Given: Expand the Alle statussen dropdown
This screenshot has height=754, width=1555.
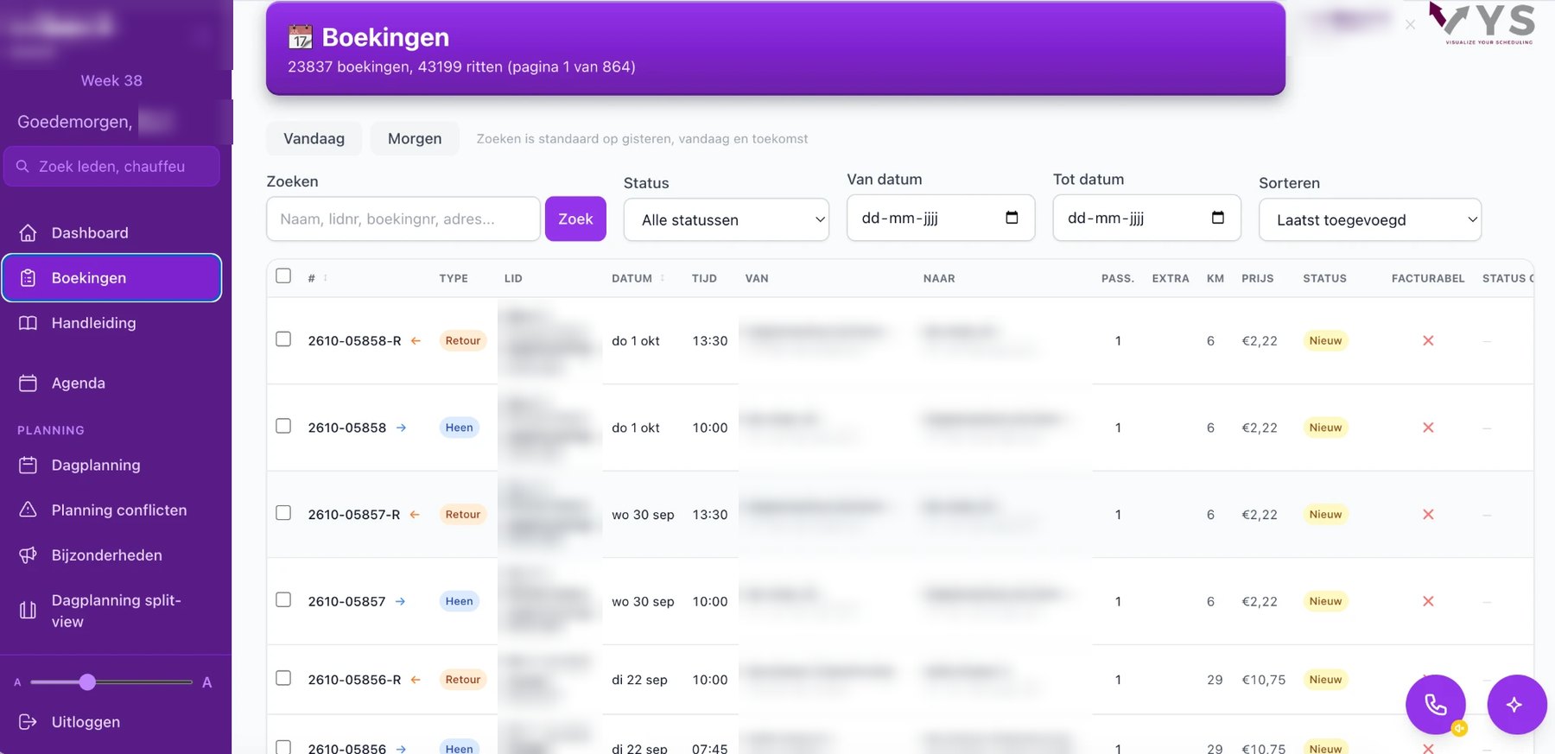Looking at the screenshot, I should pyautogui.click(x=727, y=219).
